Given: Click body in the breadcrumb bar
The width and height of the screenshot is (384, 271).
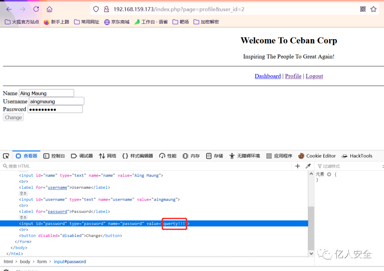Looking at the screenshot, I should [25, 262].
